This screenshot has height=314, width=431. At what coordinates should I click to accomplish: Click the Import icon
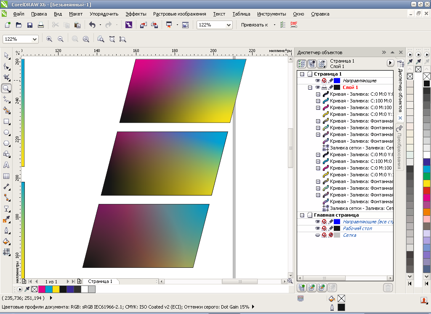click(x=143, y=25)
